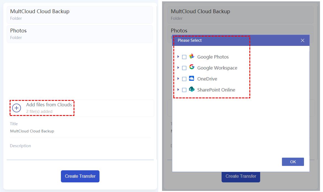Click the Title input field
The image size is (323, 192).
[x=80, y=131]
